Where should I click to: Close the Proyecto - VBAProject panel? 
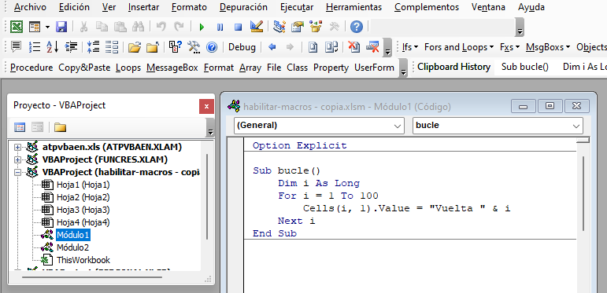coord(206,106)
